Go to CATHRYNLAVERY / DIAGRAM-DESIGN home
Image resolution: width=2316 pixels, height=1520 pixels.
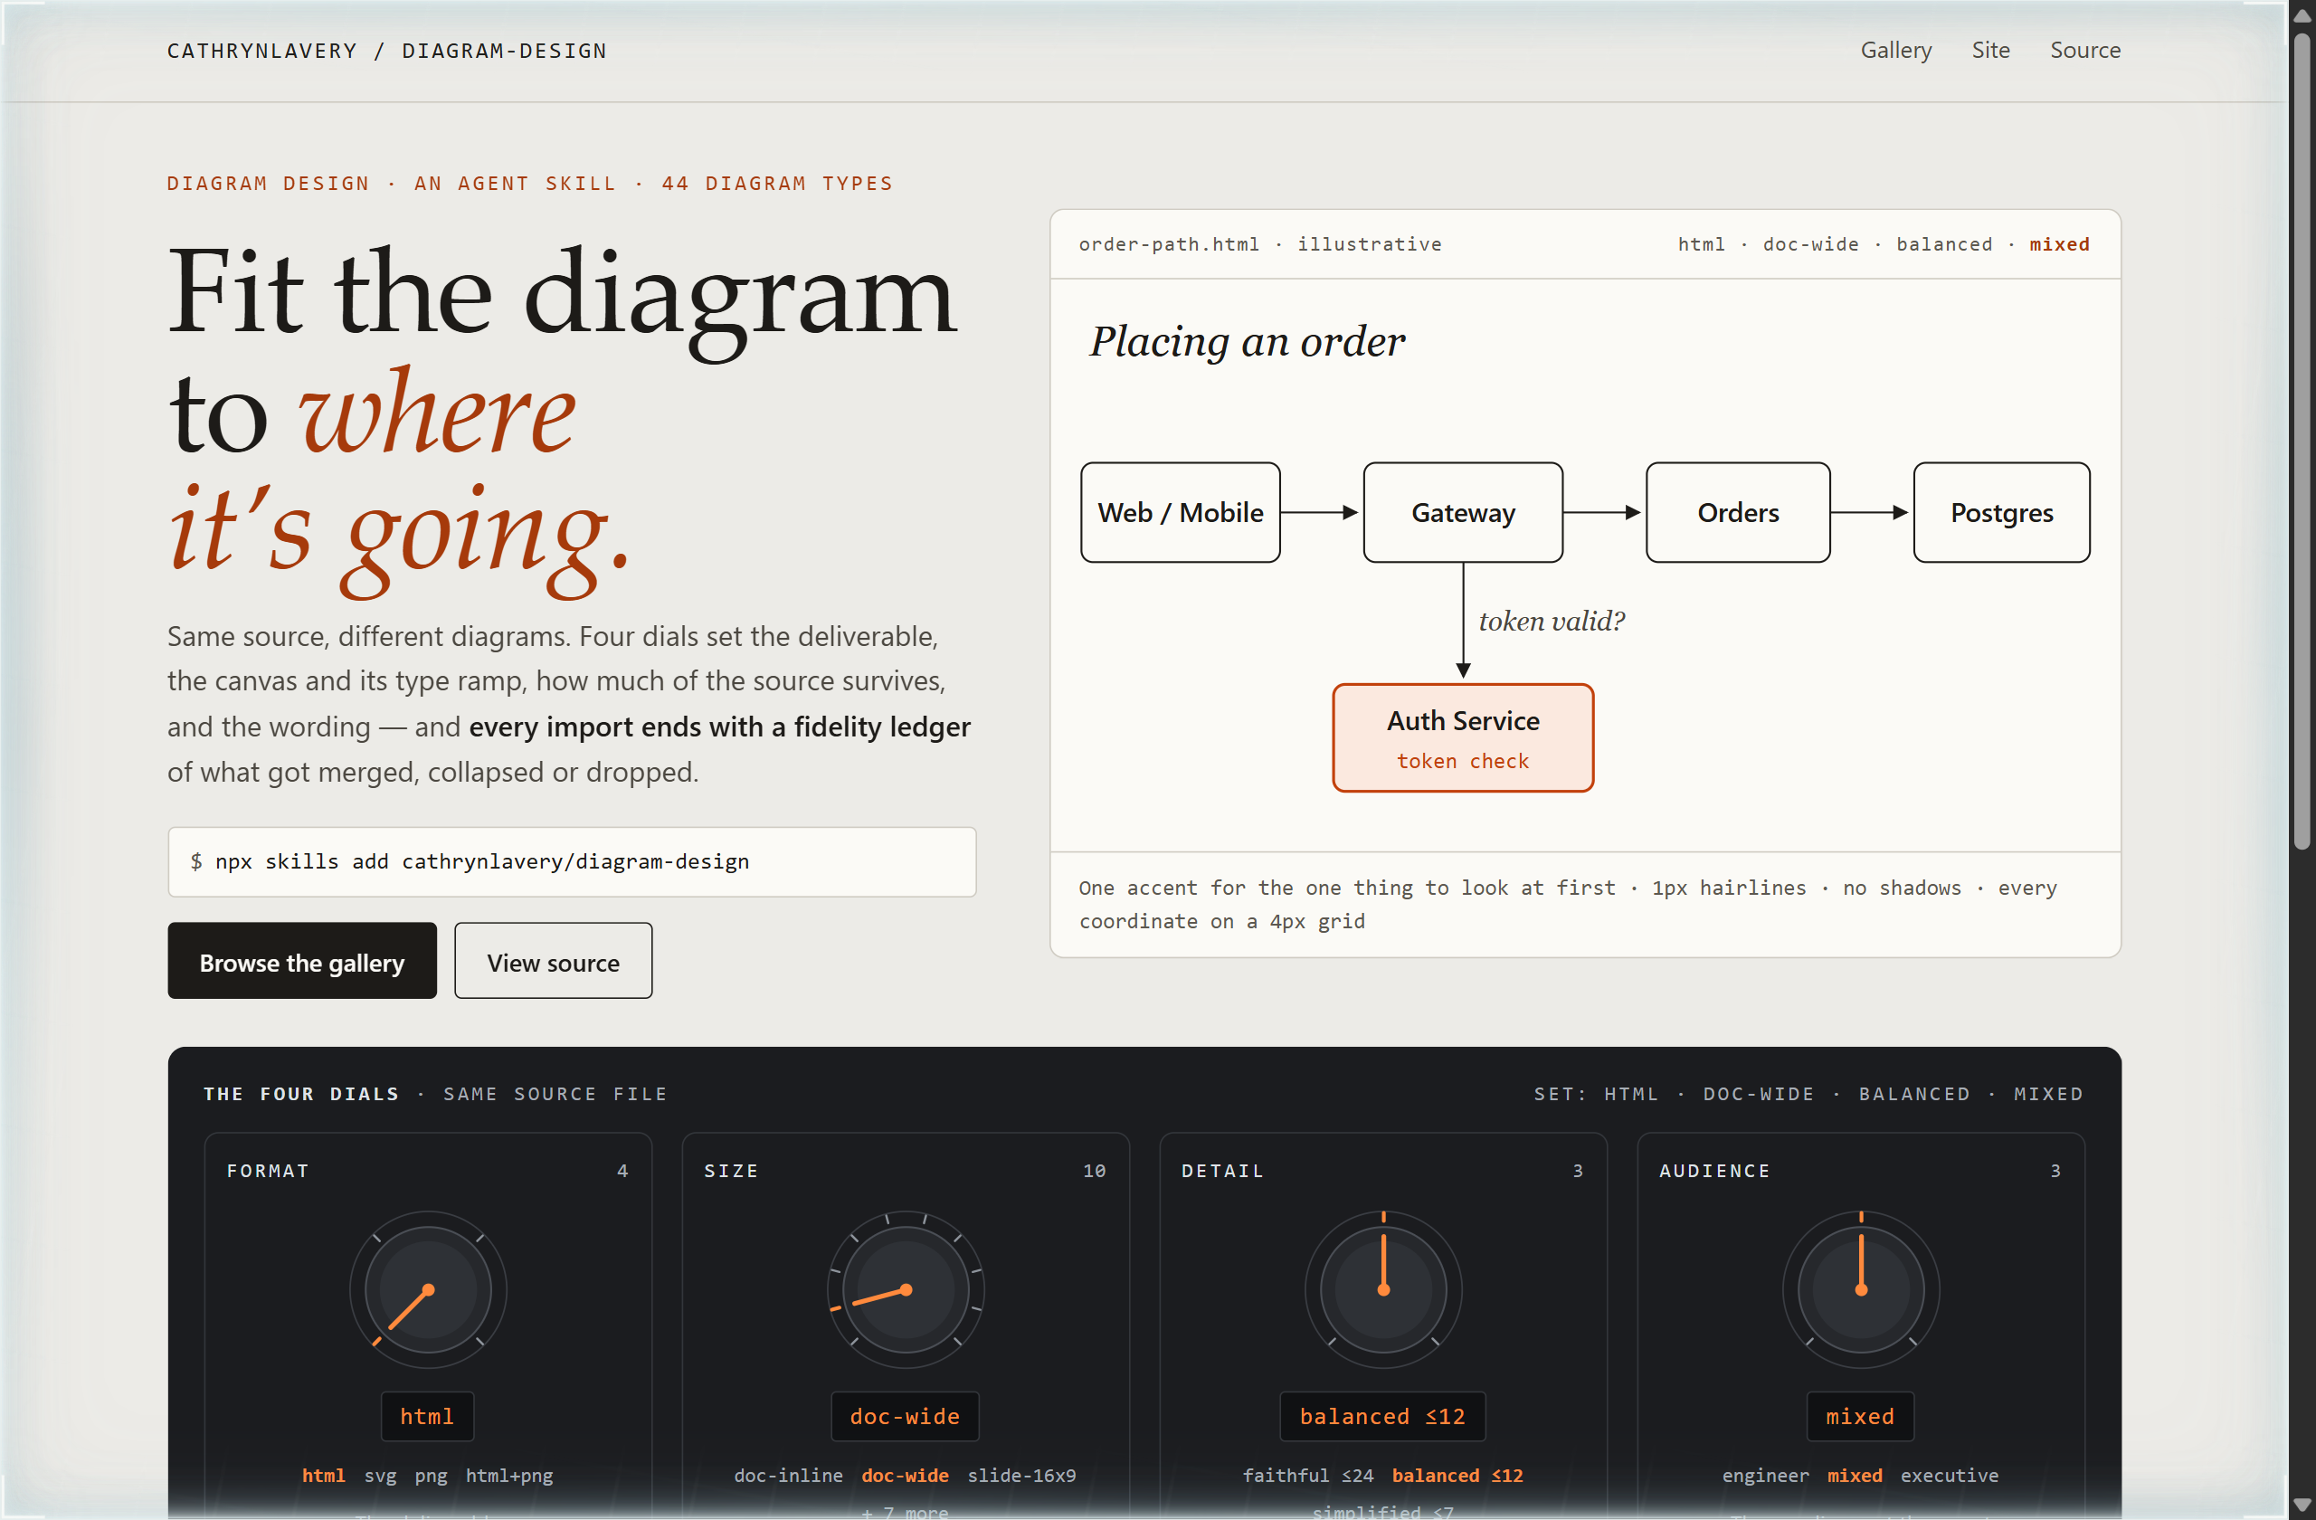386,51
